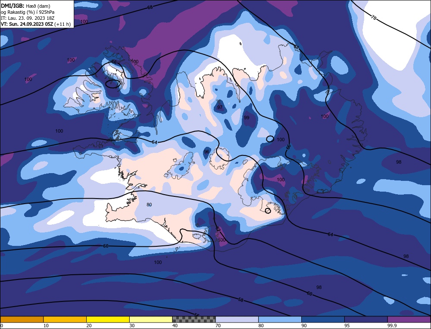
Task: Click the '40' legend scale label
Action: tap(175, 326)
